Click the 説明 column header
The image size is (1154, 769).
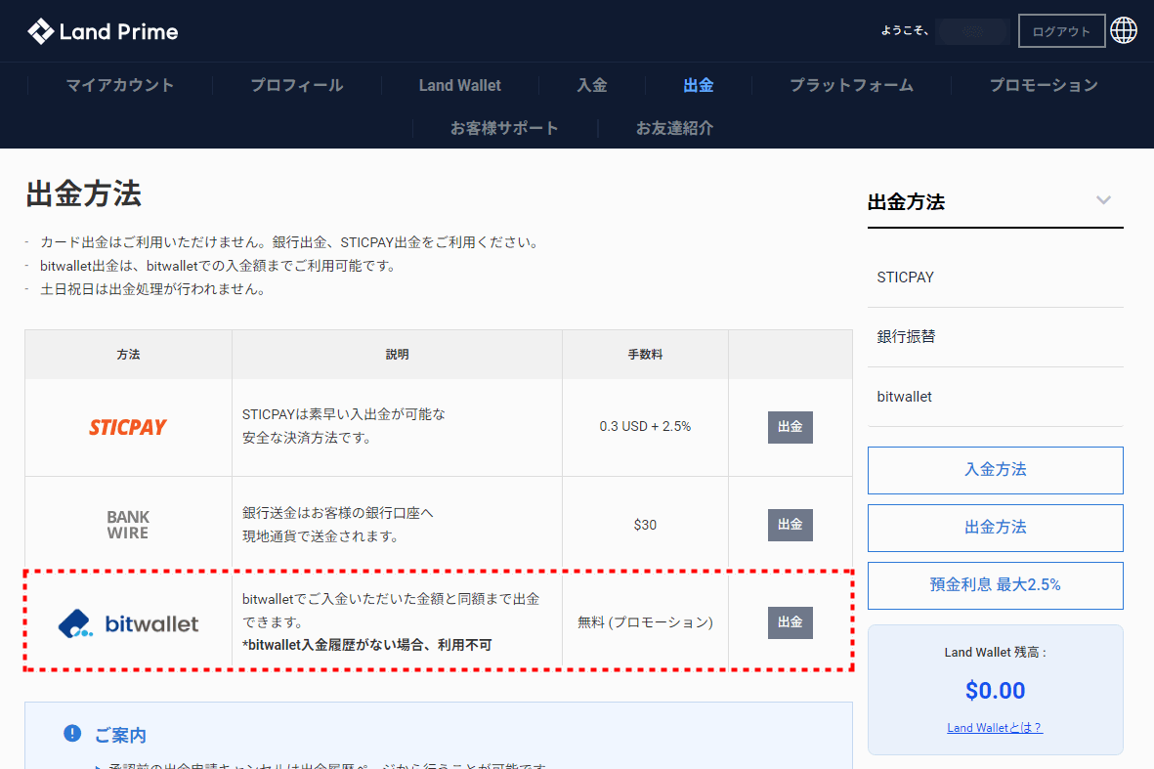(x=397, y=355)
